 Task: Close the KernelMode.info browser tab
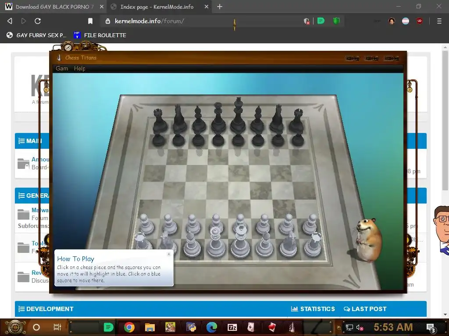207,7
